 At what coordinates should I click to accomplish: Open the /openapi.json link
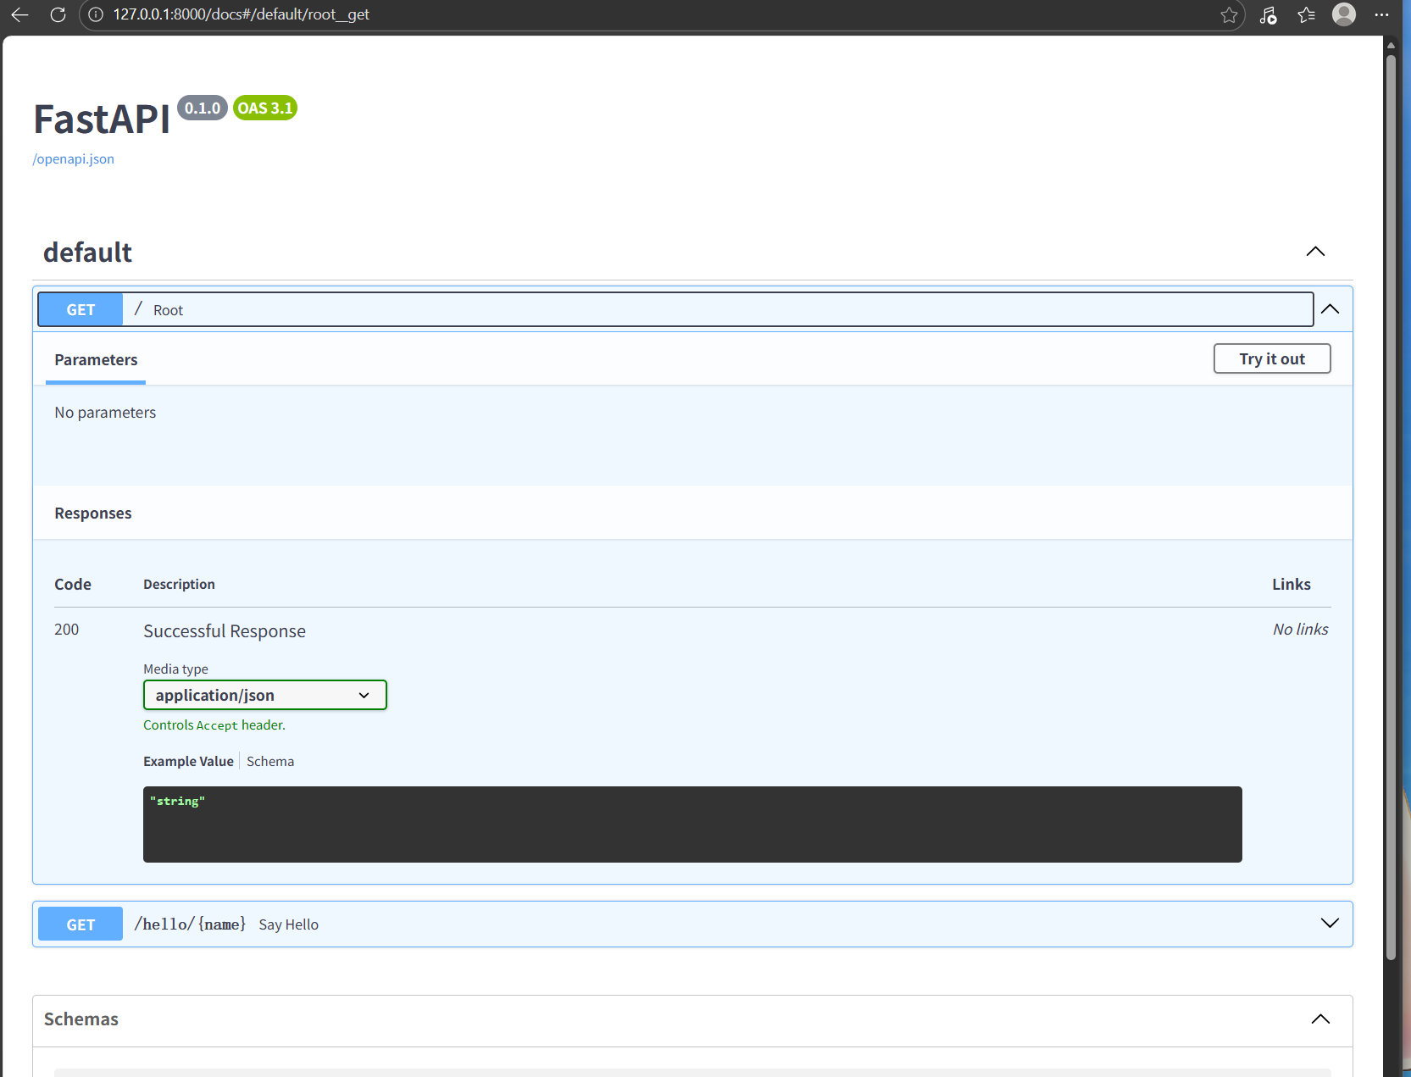pyautogui.click(x=73, y=159)
